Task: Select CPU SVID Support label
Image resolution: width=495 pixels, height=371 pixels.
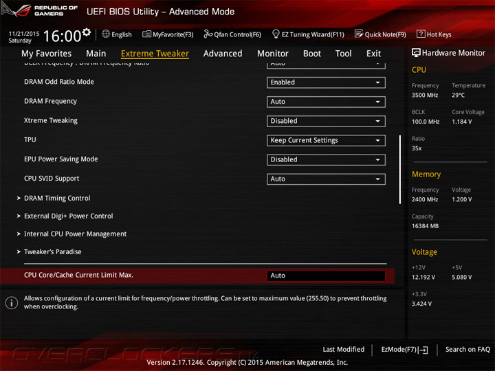Action: (52, 179)
